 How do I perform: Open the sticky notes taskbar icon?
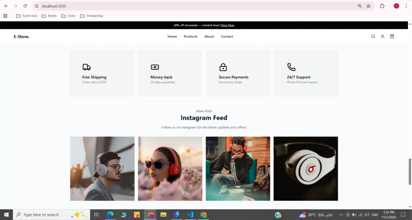pos(137,215)
